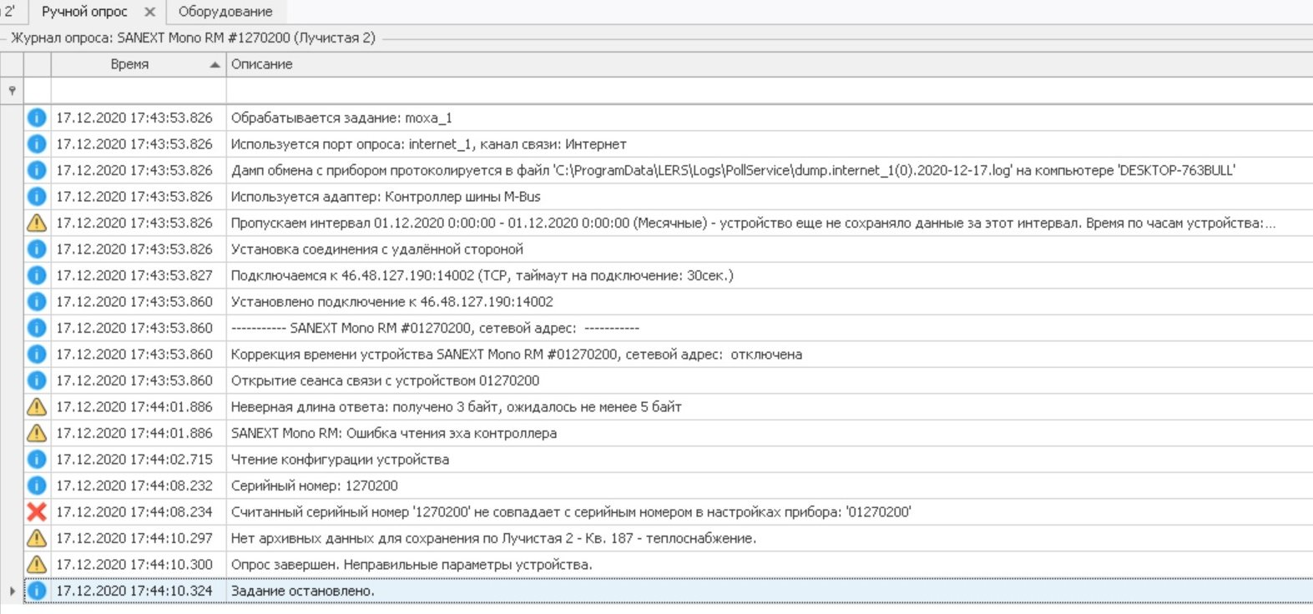Click warning icon for 'Нет архивных данных' row
1313x614 pixels.
click(x=37, y=538)
